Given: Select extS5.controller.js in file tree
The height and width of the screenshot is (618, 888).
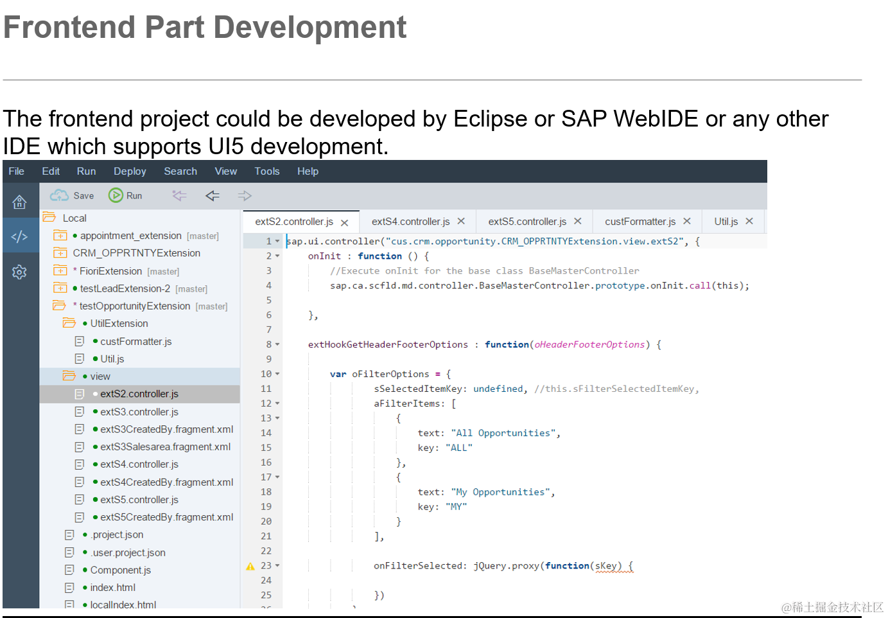Looking at the screenshot, I should tap(140, 499).
